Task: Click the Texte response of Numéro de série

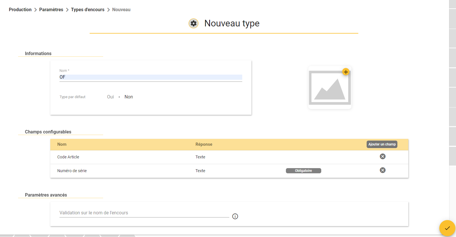Action: tap(200, 171)
